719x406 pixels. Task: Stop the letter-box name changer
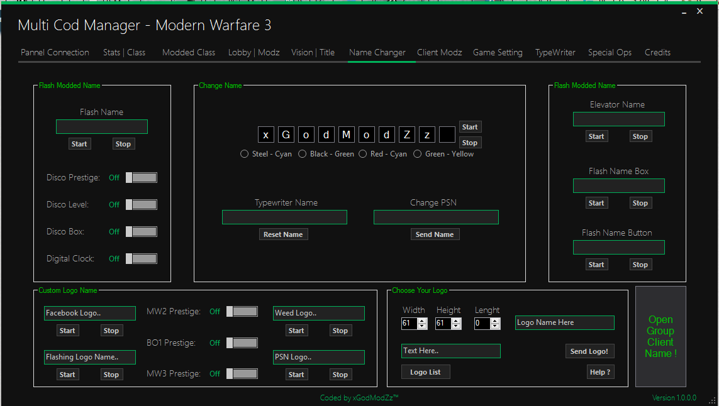click(x=470, y=143)
